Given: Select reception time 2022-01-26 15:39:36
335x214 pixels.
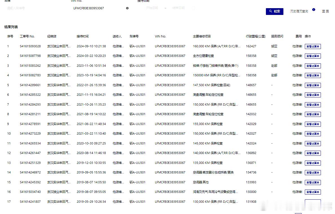Looking at the screenshot, I should [x=91, y=85].
